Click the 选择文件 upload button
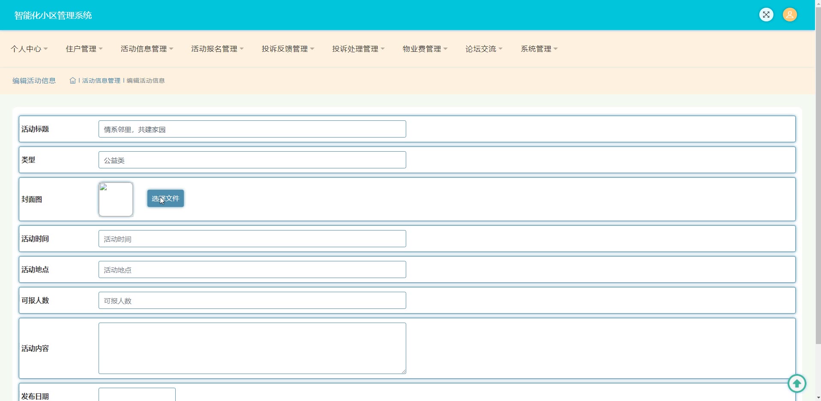Screen dimensions: 821x401 coord(166,198)
